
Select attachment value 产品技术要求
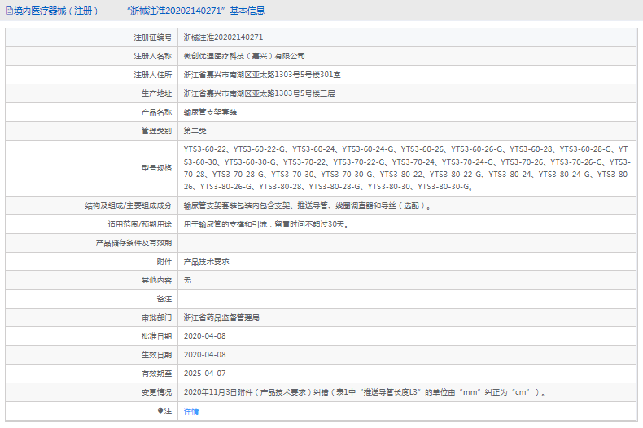pos(206,262)
